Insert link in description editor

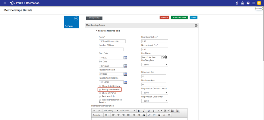click(149, 115)
